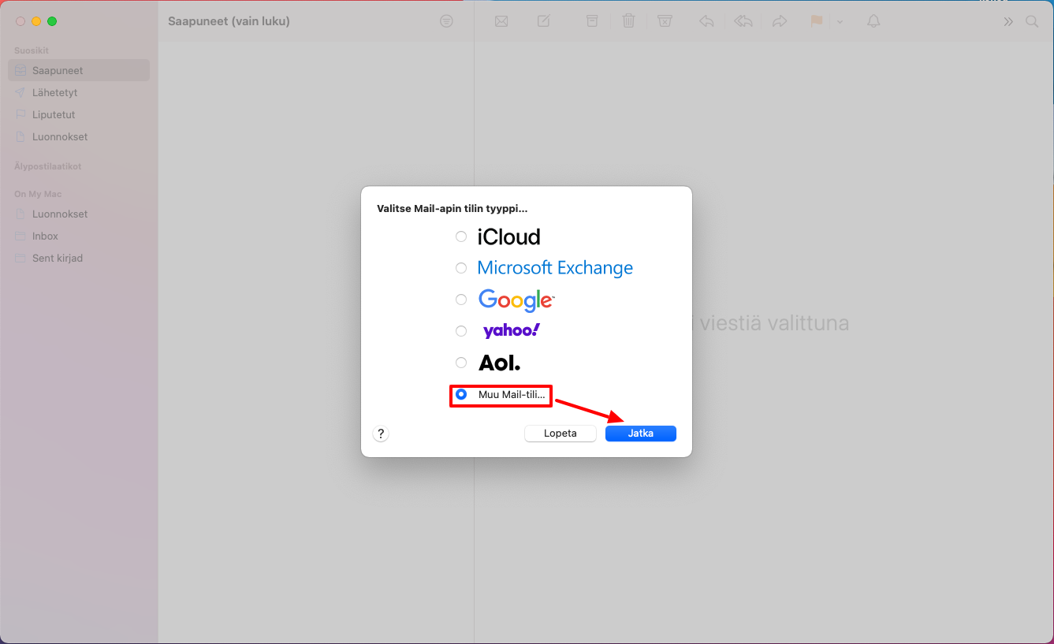
Task: Open the flag color dropdown arrow
Action: click(840, 21)
